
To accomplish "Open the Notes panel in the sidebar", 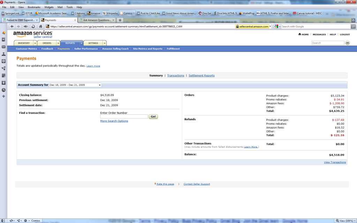I will (x=3, y=76).
